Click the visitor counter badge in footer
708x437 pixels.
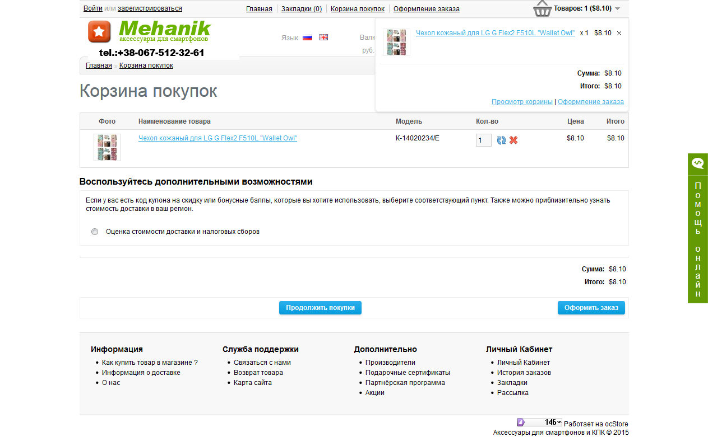pyautogui.click(x=540, y=422)
